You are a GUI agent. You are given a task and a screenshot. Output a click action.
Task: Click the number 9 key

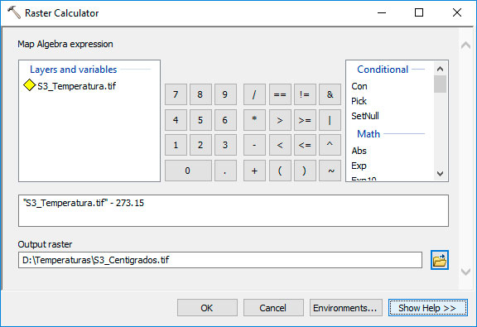(225, 94)
